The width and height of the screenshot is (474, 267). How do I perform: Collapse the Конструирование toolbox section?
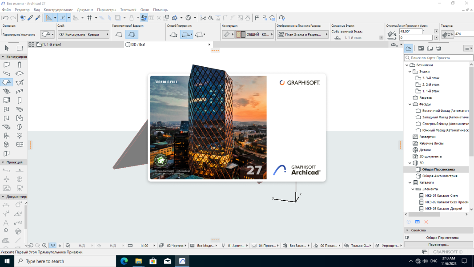click(x=3, y=57)
